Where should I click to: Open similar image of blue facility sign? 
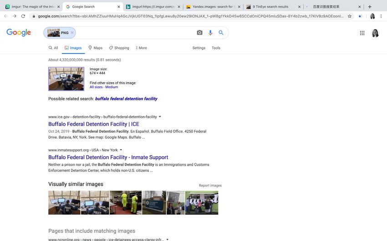click(154, 202)
